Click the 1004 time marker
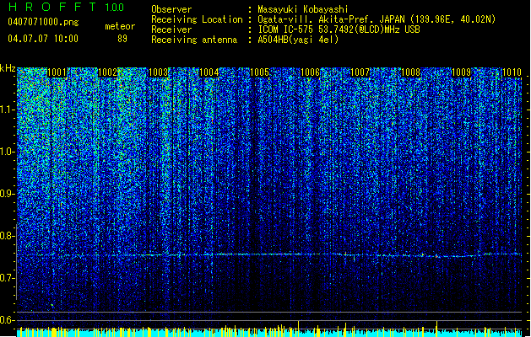The image size is (531, 337). pos(209,72)
